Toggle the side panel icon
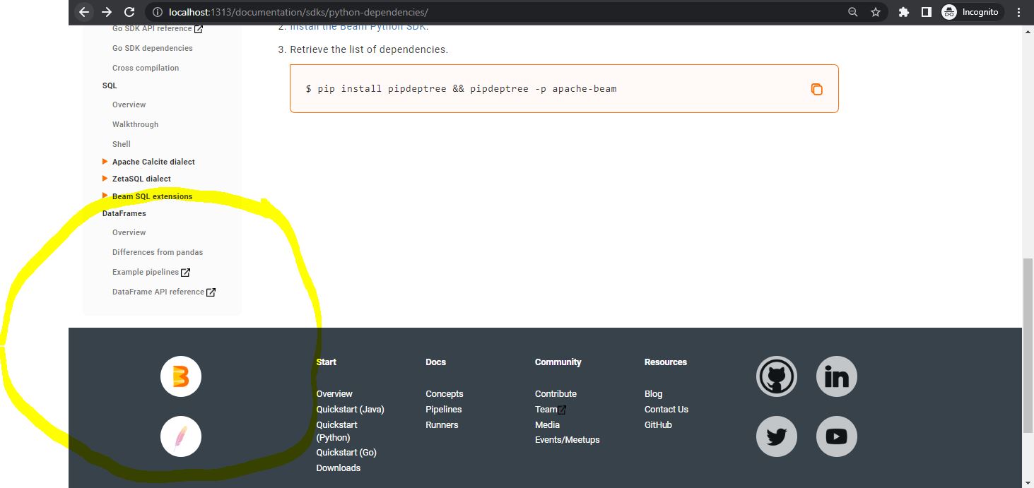Viewport: 1034px width, 488px height. 926,12
